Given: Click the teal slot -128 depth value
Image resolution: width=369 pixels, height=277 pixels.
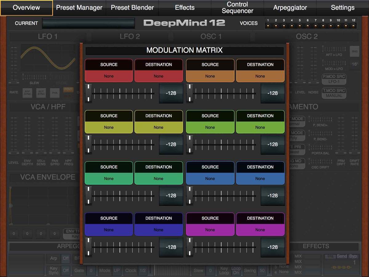Looking at the screenshot, I should coord(171,196).
